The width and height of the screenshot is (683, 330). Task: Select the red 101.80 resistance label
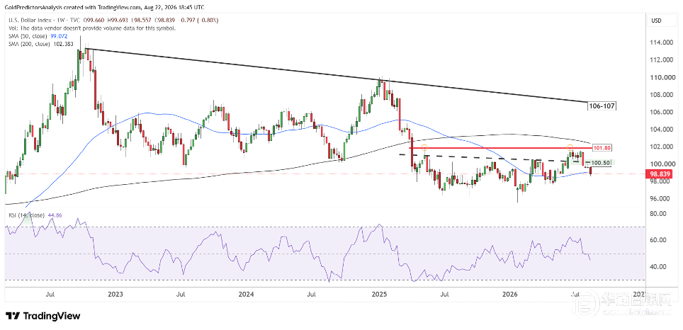602,148
